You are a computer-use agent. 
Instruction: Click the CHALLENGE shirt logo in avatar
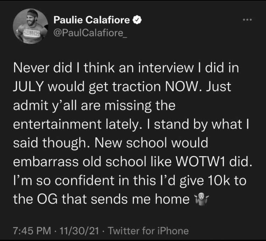[x=32, y=33]
